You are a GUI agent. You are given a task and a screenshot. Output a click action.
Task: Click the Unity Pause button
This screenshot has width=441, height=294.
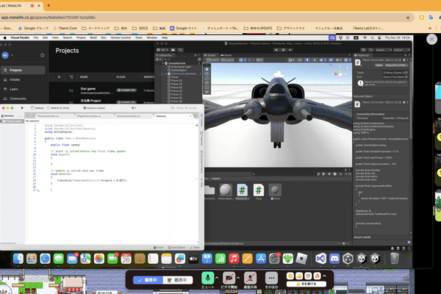tap(284, 50)
